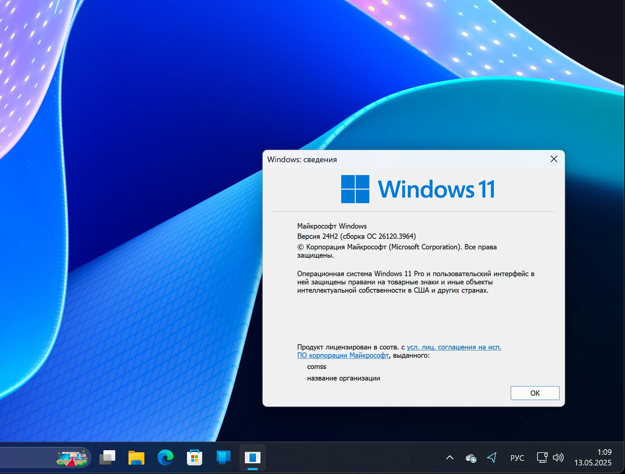Viewport: 625px width, 474px height.
Task: Expand hidden icons with the tray chevron
Action: click(450, 457)
